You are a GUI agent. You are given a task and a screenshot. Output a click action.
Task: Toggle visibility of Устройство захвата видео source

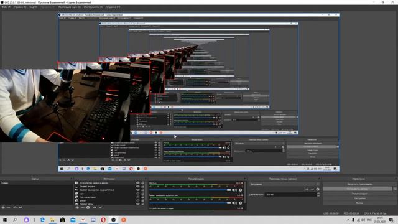tap(138, 183)
